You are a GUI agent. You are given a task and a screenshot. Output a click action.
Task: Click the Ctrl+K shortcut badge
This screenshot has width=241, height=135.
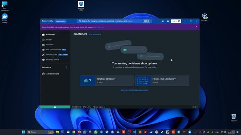[146, 21]
